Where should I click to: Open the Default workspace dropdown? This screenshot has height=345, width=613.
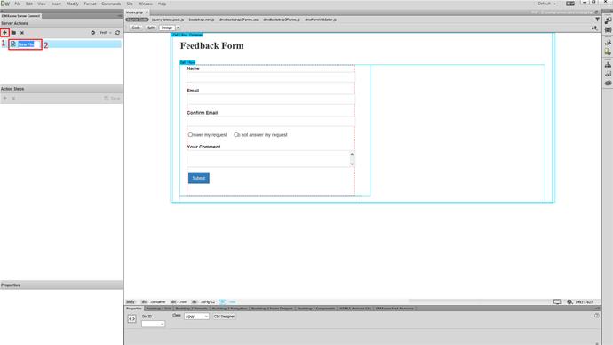click(x=546, y=4)
